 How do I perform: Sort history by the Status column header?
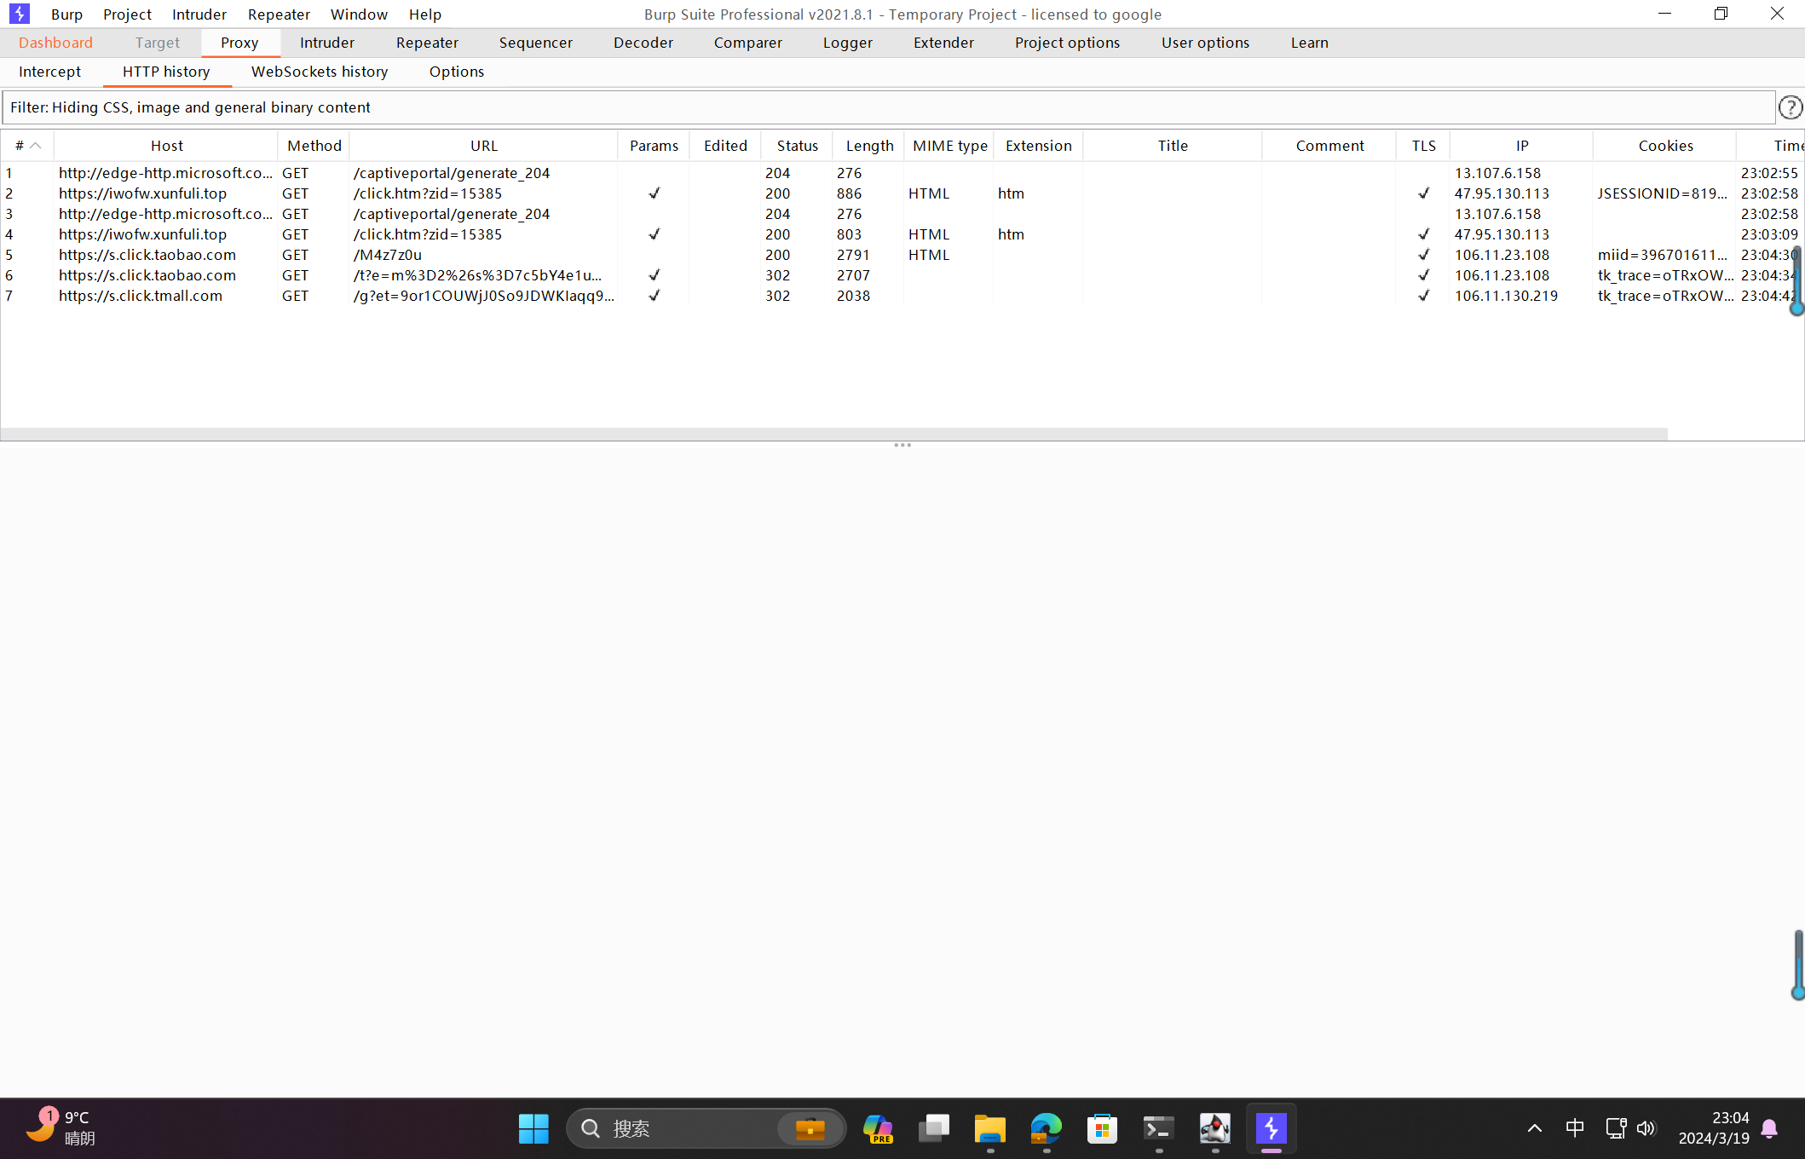[797, 146]
